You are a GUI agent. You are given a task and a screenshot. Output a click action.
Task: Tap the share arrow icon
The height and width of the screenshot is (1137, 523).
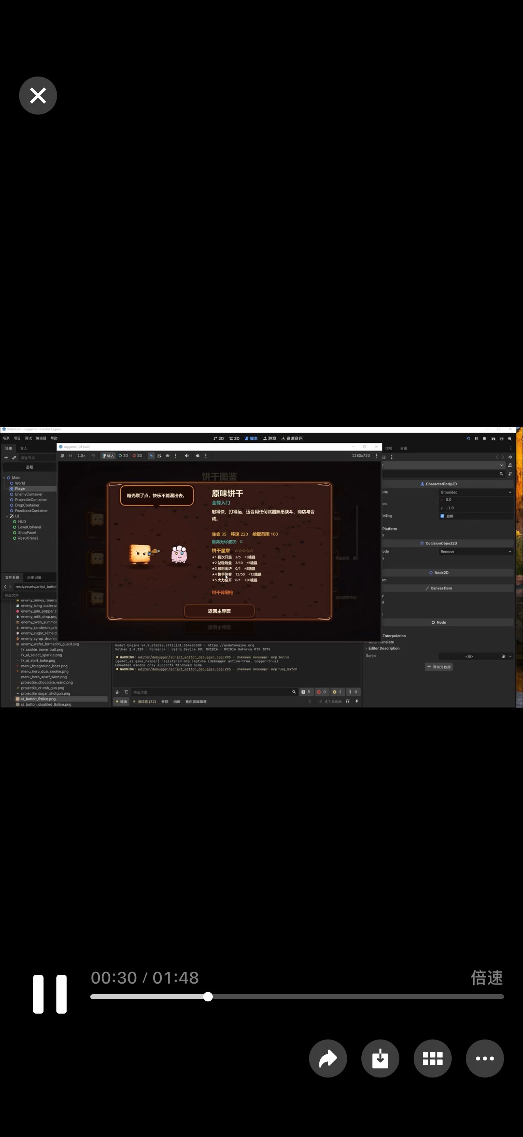click(x=328, y=1059)
